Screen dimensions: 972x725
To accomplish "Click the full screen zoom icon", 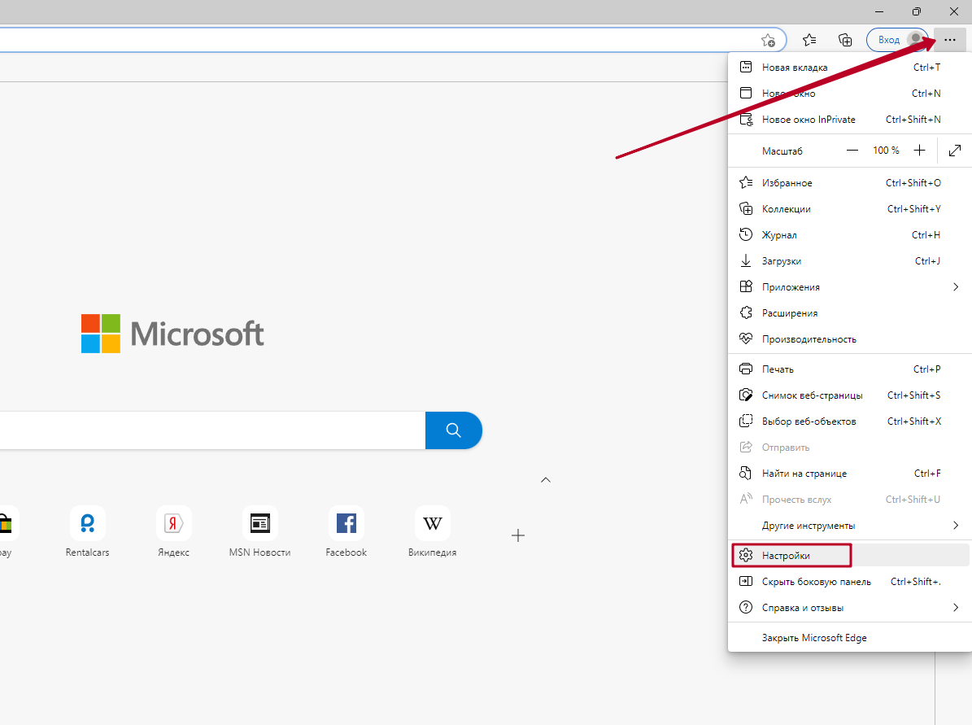I will [x=955, y=150].
